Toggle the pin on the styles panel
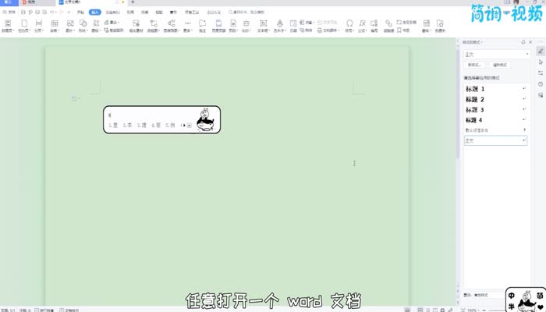Screen dimensions: 546x312 point(522,41)
